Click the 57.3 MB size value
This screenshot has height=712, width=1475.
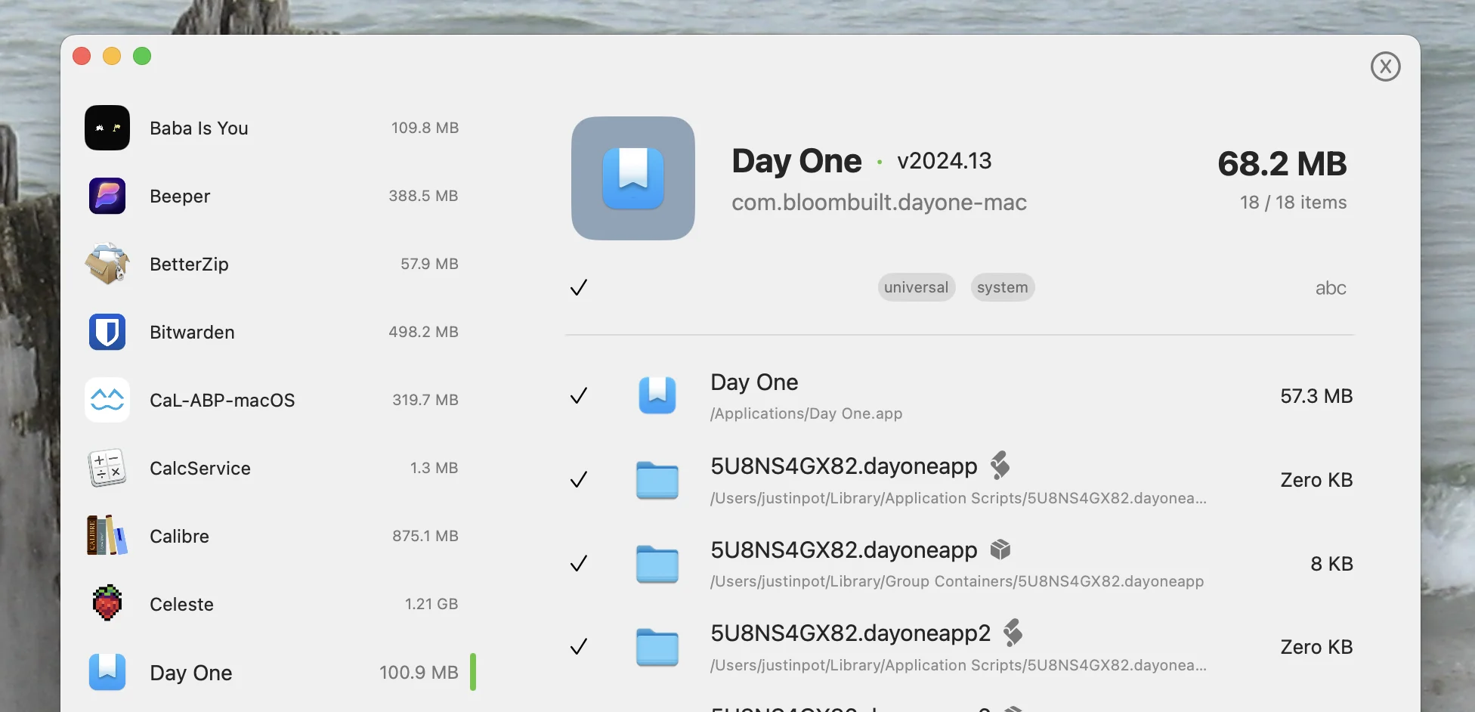1316,396
